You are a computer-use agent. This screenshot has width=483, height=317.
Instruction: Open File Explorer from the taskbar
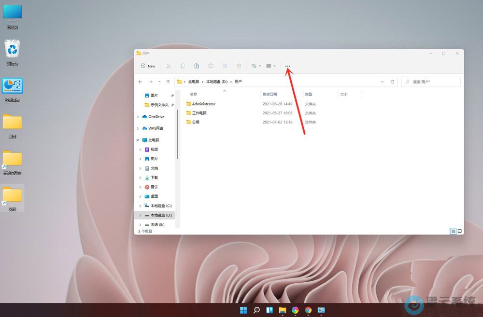click(282, 310)
